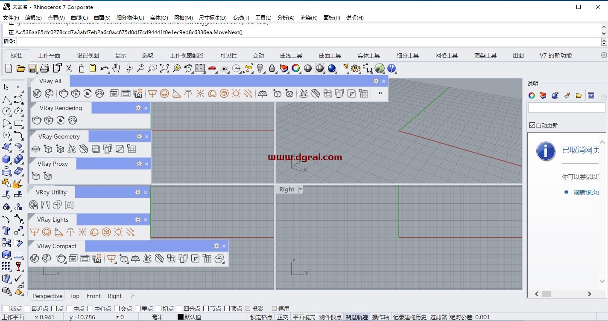Uncheck 自动更新 in the help panel
This screenshot has width=608, height=321.
tap(532, 125)
